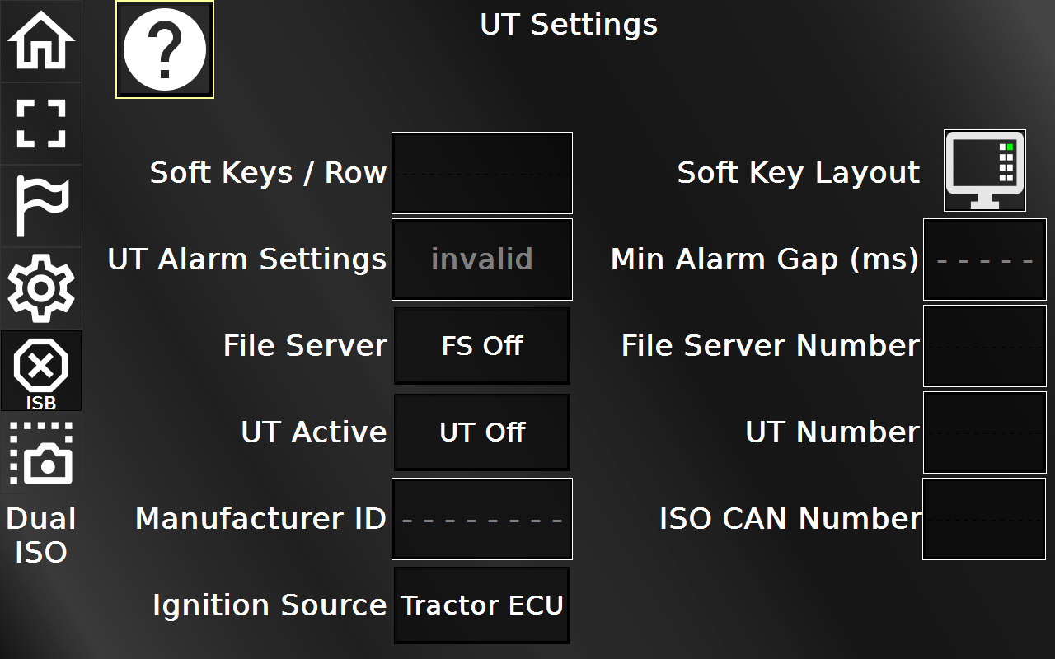Image resolution: width=1055 pixels, height=659 pixels.
Task: Open Settings via the gear icon
Action: coord(41,287)
